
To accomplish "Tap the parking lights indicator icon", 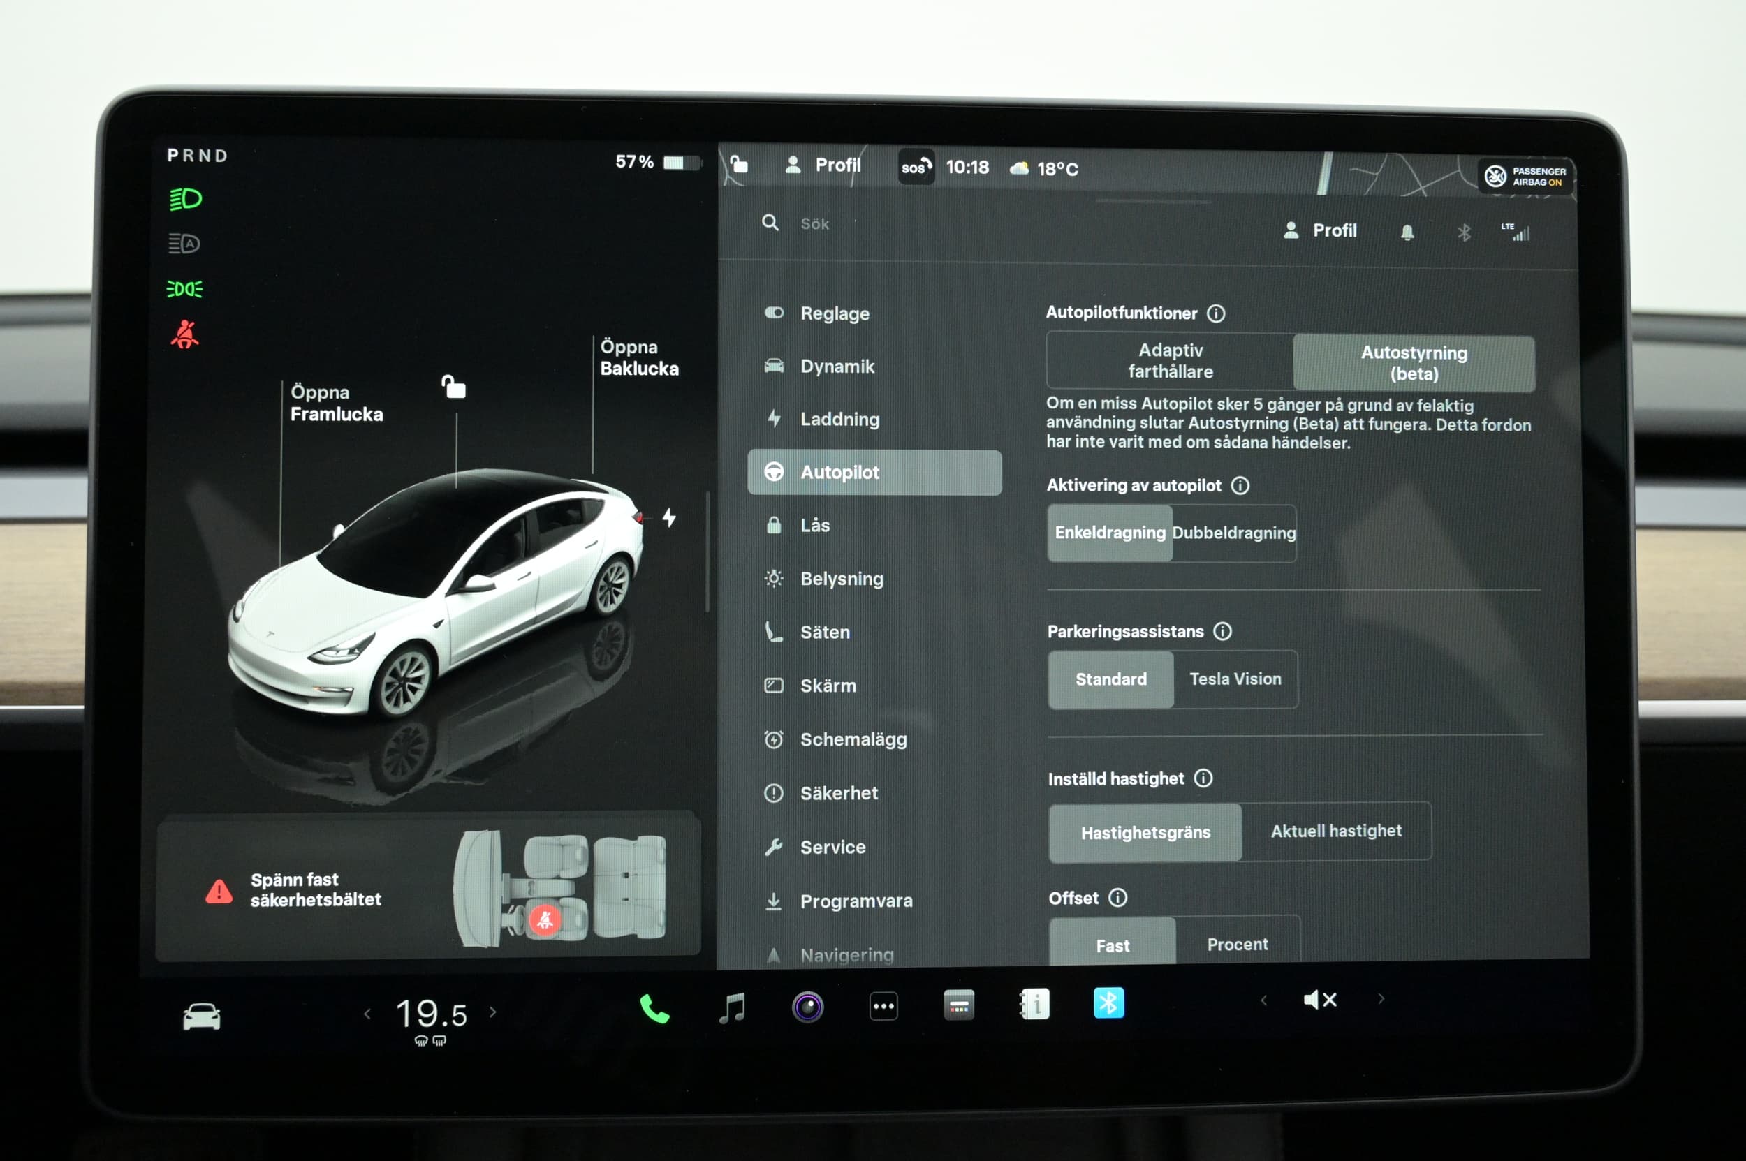I will point(184,289).
